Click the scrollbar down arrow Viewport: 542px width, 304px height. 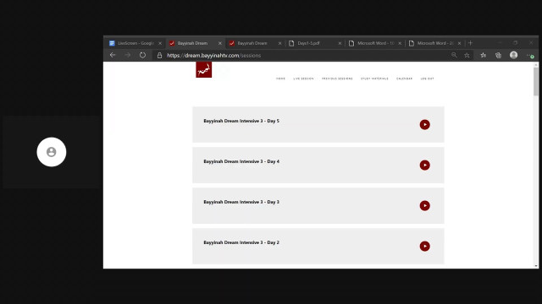(536, 266)
